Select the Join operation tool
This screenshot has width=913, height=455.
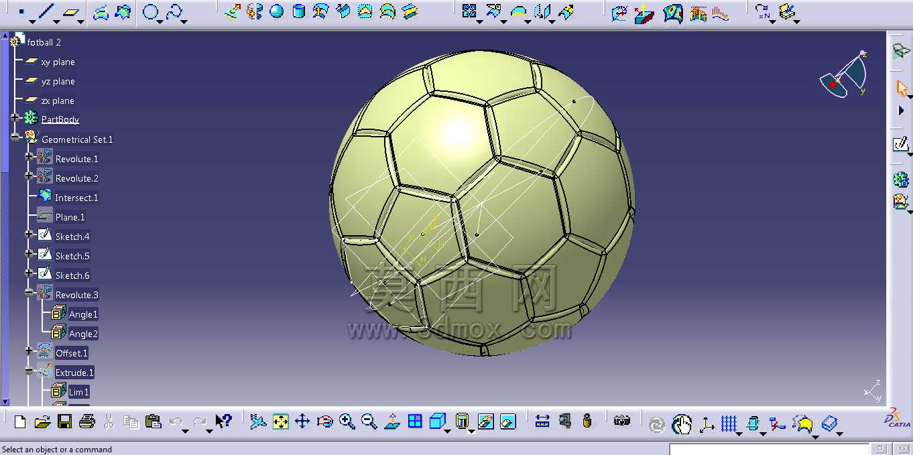tap(469, 11)
